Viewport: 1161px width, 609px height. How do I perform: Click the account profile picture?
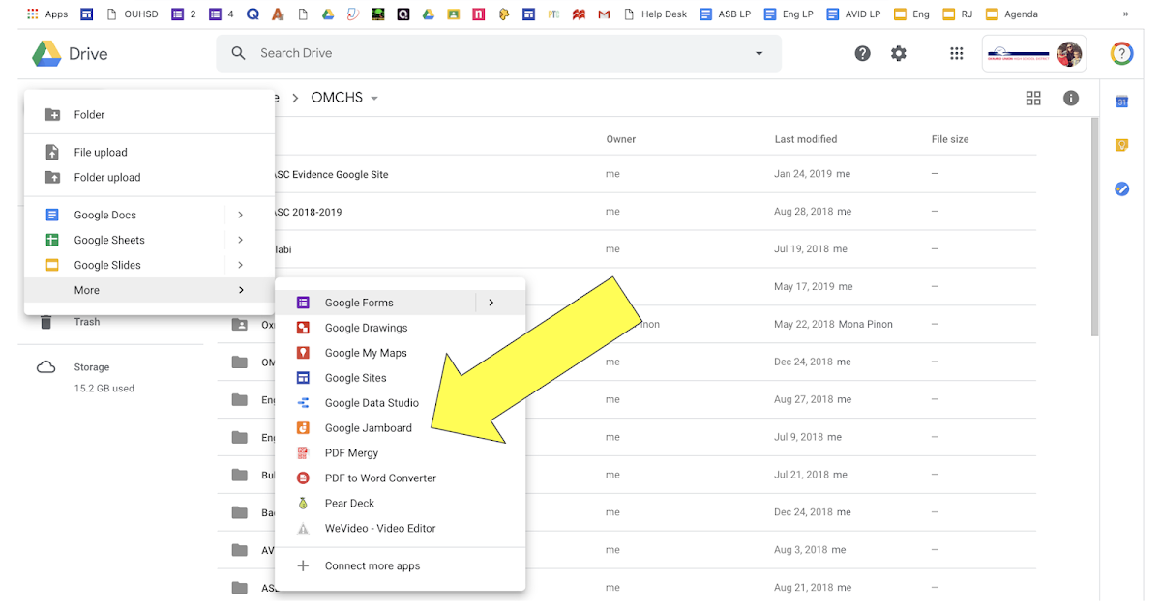1069,54
